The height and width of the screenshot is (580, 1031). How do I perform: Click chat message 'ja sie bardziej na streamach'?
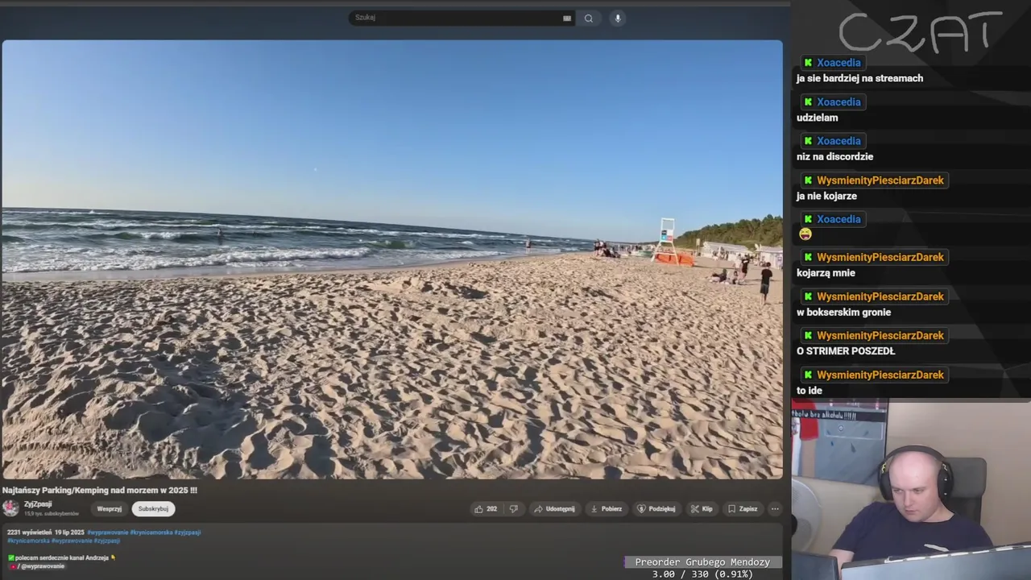pyautogui.click(x=859, y=78)
